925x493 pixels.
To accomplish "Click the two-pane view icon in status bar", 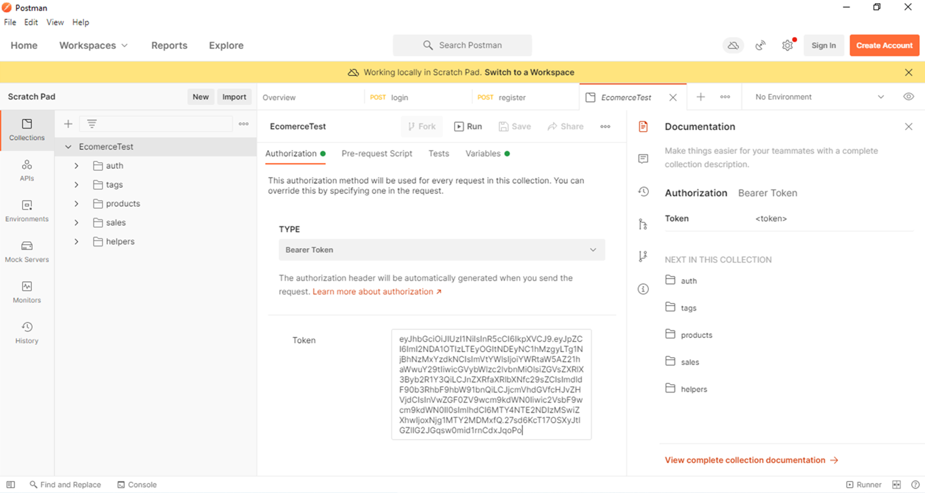I will tap(896, 485).
